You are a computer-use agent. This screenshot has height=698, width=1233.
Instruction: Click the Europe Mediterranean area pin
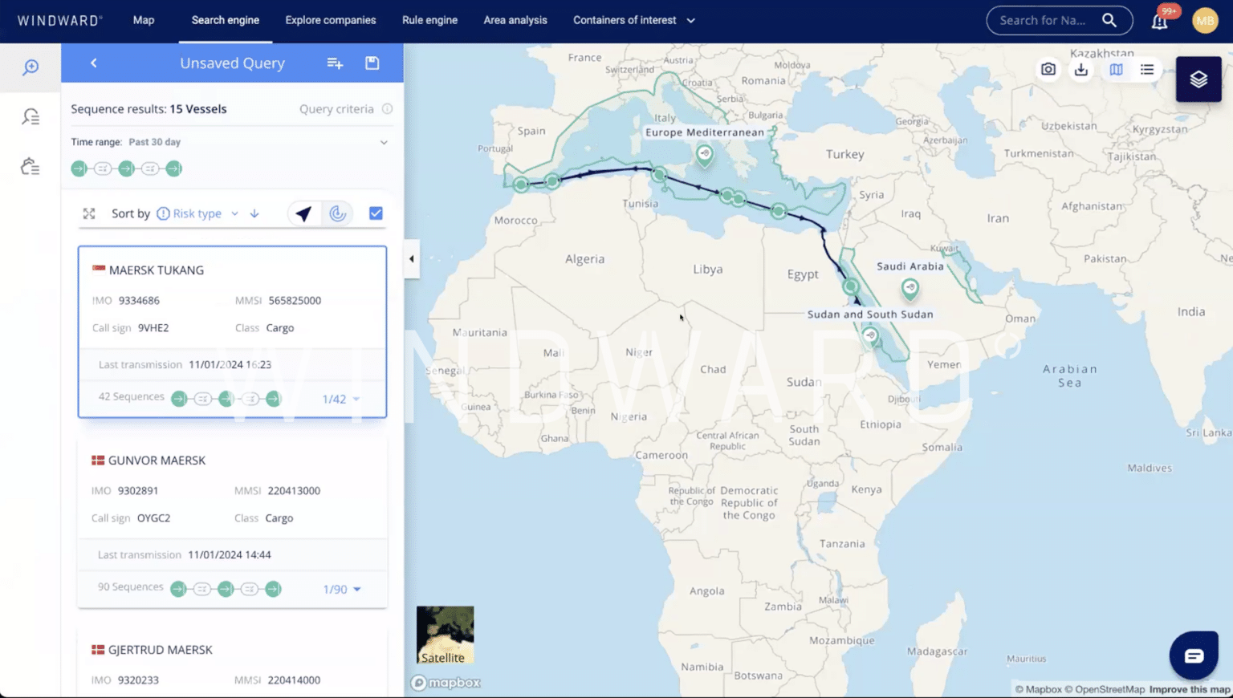[x=704, y=154]
